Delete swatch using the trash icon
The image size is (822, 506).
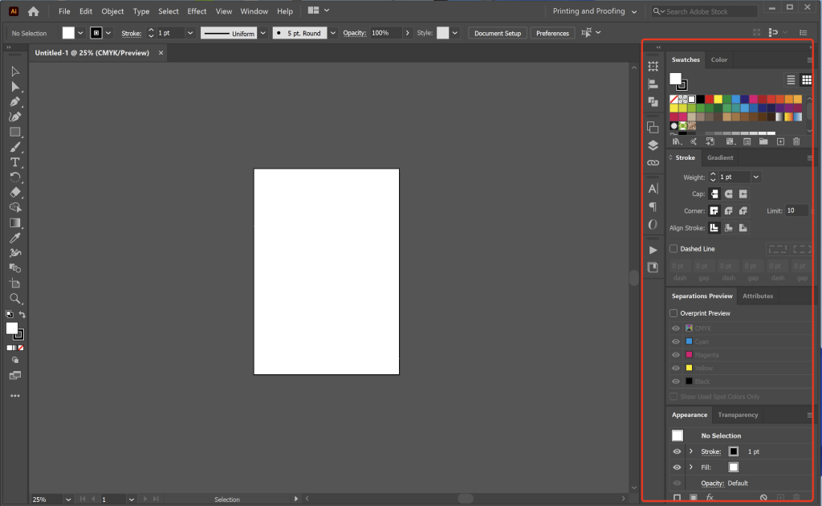[796, 141]
